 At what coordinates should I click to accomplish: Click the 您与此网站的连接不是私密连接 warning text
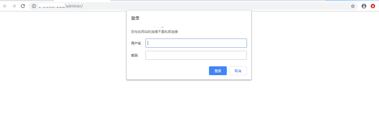154,32
